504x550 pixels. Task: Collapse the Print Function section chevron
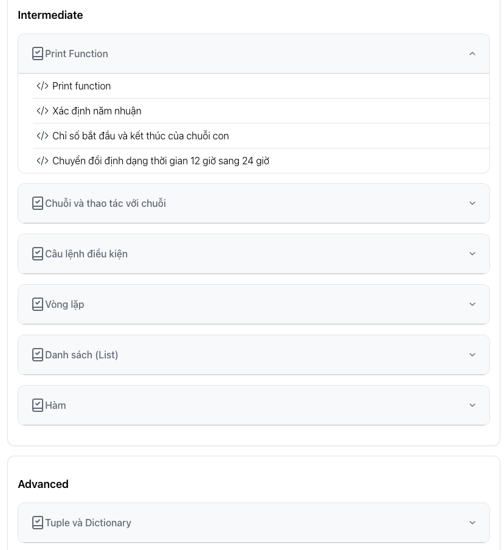click(x=472, y=54)
